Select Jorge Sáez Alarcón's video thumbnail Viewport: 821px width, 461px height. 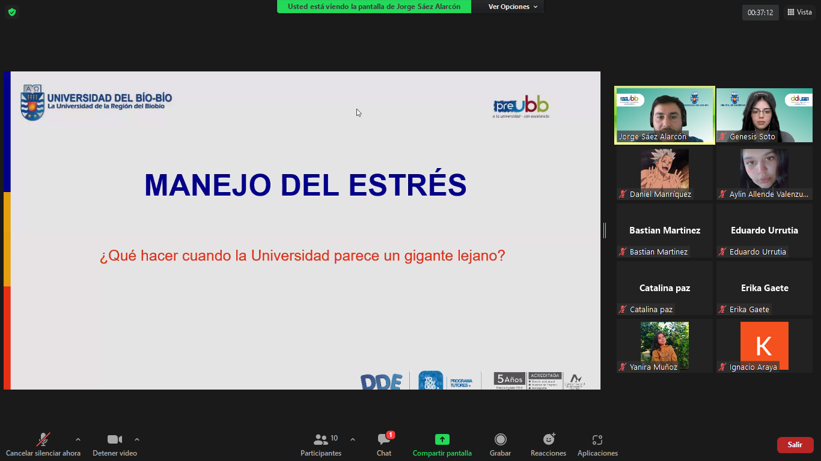tap(664, 115)
